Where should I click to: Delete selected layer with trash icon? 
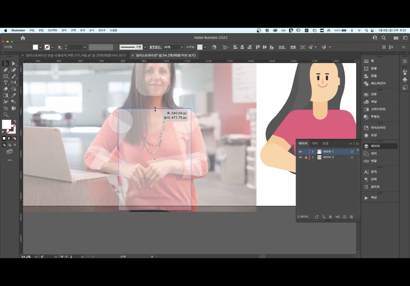coord(351,217)
